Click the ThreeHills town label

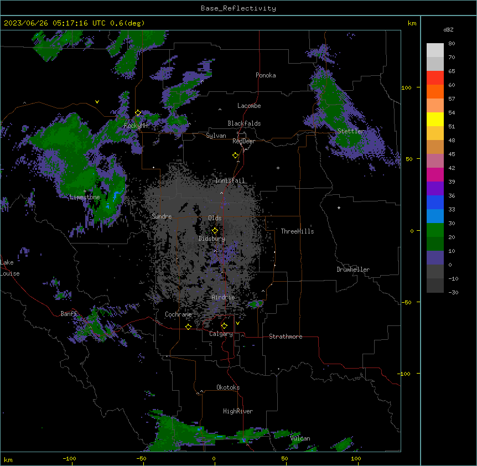pyautogui.click(x=298, y=231)
